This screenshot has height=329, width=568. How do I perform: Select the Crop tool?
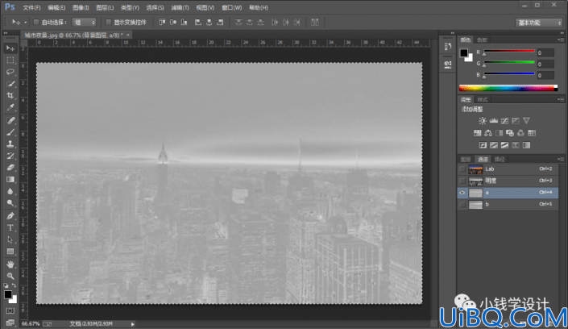click(x=10, y=96)
